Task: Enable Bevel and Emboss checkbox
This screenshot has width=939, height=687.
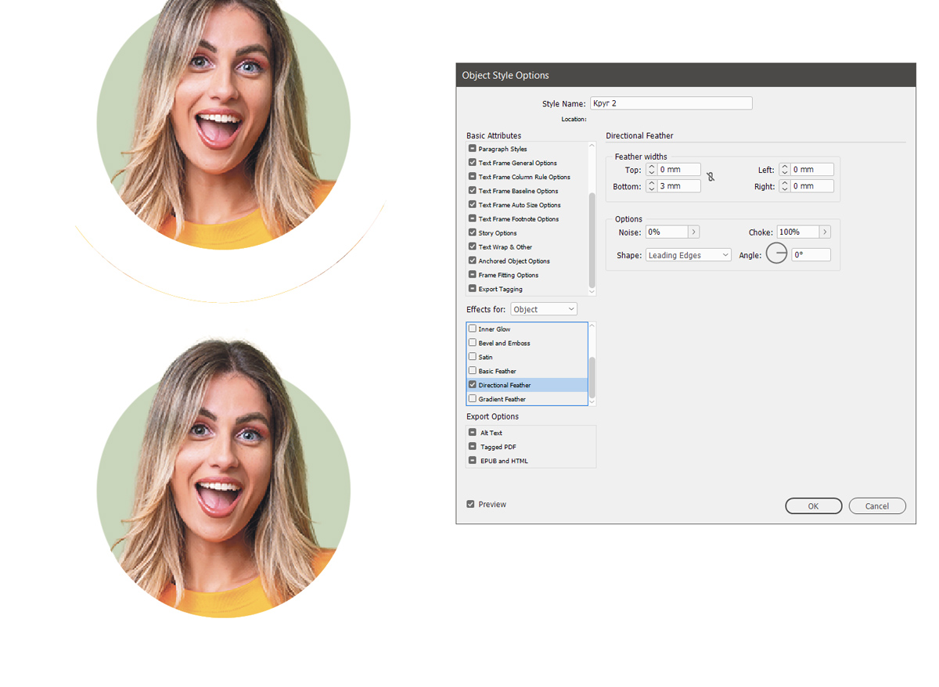Action: pos(473,343)
